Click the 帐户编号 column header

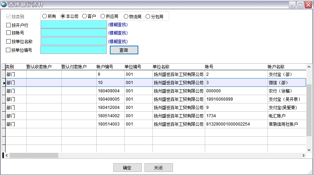tap(105, 67)
